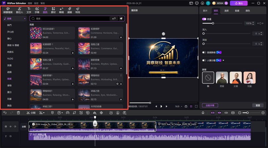Click the reverse playback circular icon
The width and height of the screenshot is (268, 148).
point(88,113)
